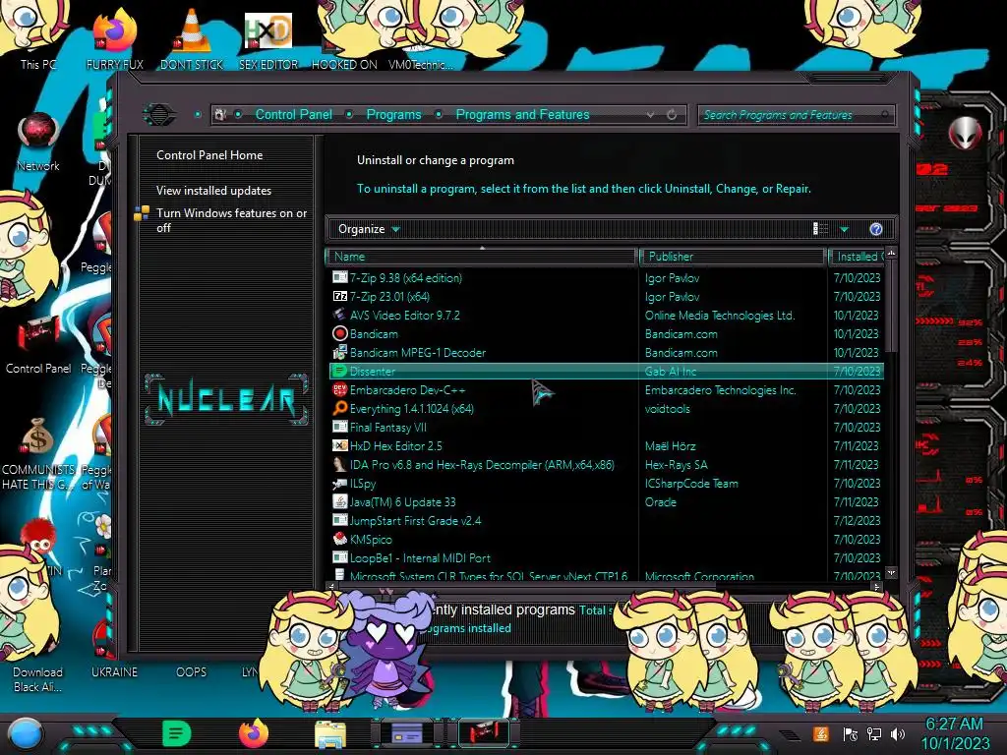The width and height of the screenshot is (1007, 755).
Task: Sort by the Name column header
Action: (x=482, y=257)
